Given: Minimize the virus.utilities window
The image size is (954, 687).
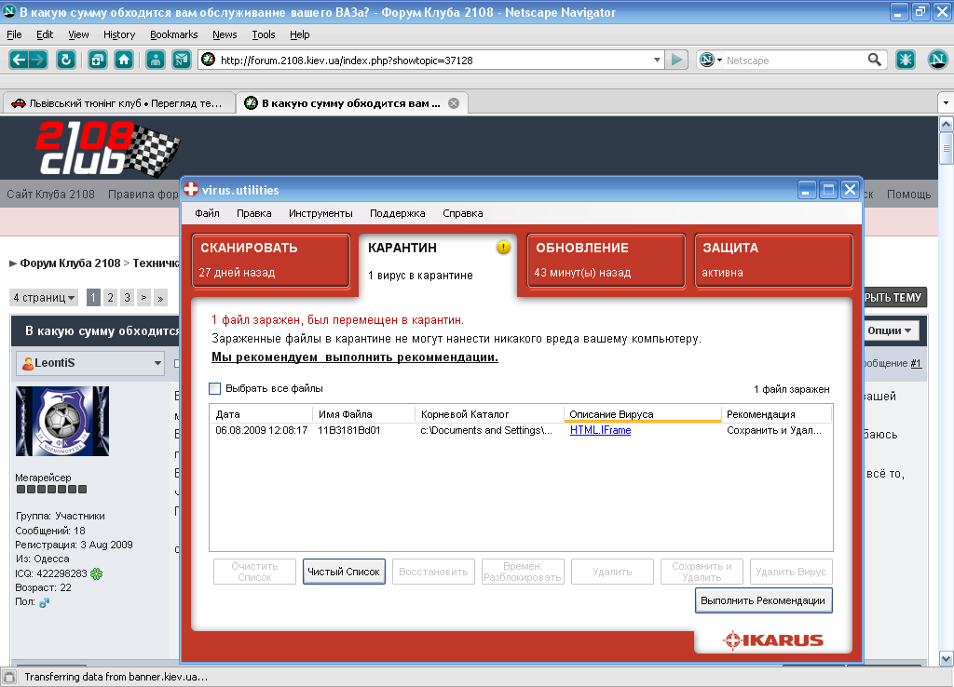Looking at the screenshot, I should [x=807, y=190].
